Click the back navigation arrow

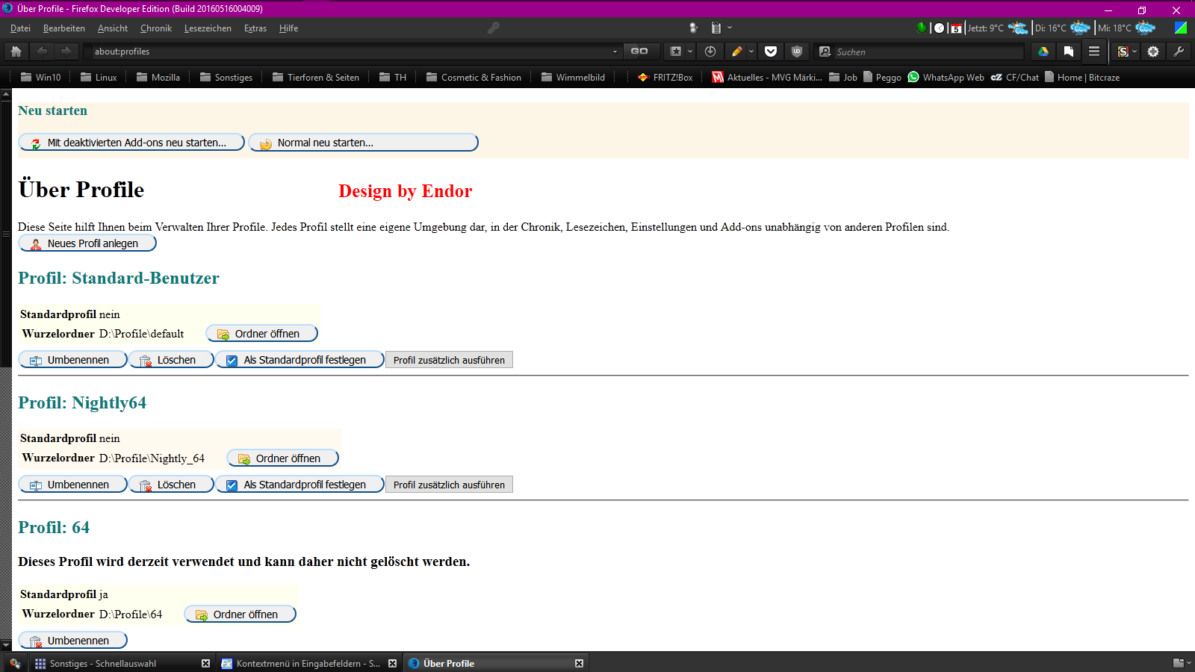pos(42,52)
